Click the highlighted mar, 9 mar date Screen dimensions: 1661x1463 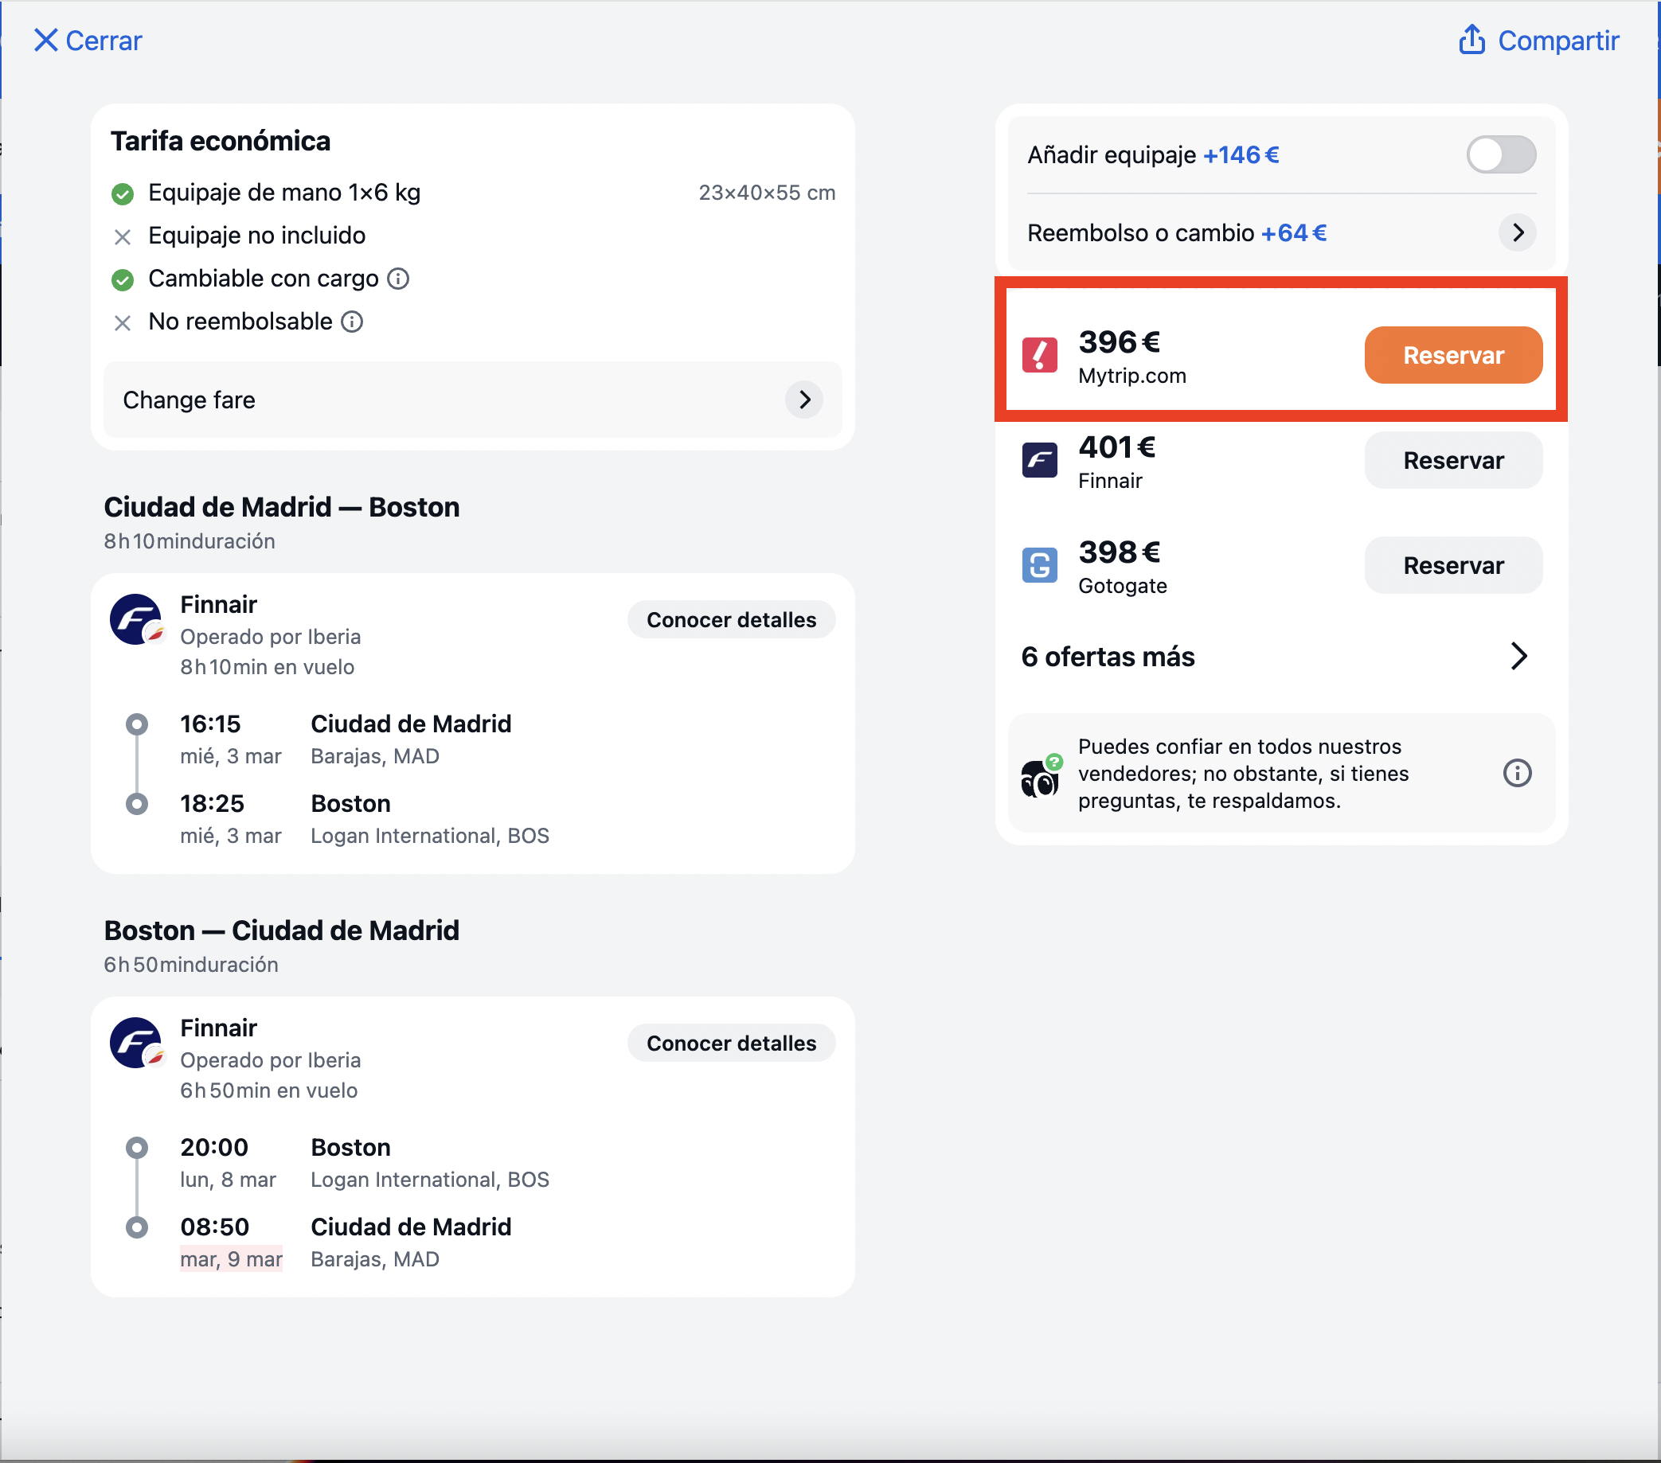231,1258
